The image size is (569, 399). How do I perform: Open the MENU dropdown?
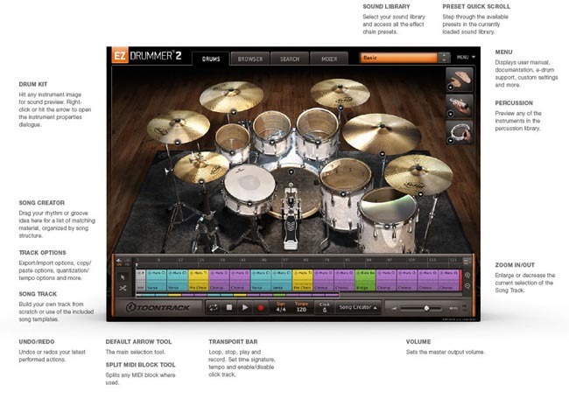coord(466,57)
